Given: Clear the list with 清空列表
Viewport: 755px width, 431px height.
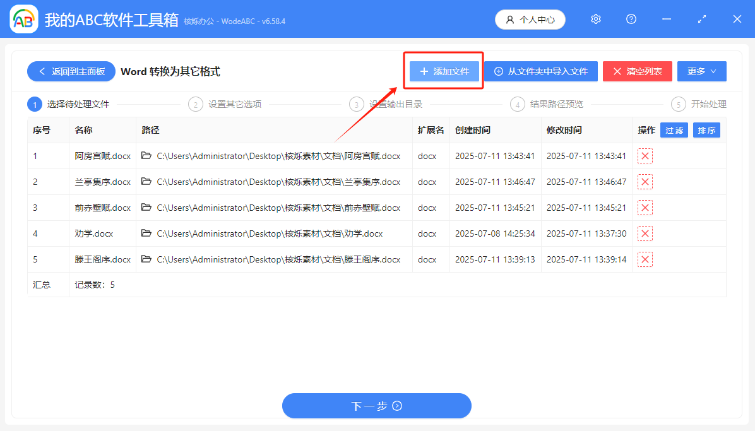Looking at the screenshot, I should 637,71.
